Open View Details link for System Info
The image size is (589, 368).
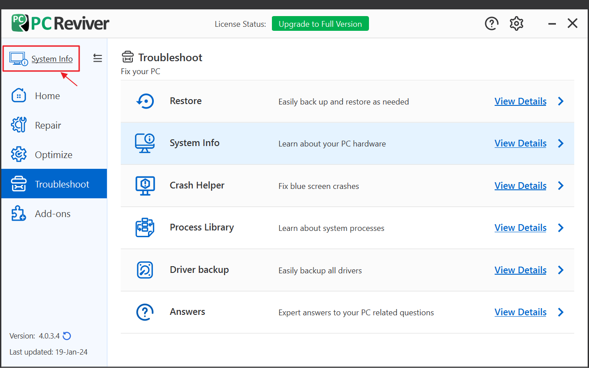520,143
